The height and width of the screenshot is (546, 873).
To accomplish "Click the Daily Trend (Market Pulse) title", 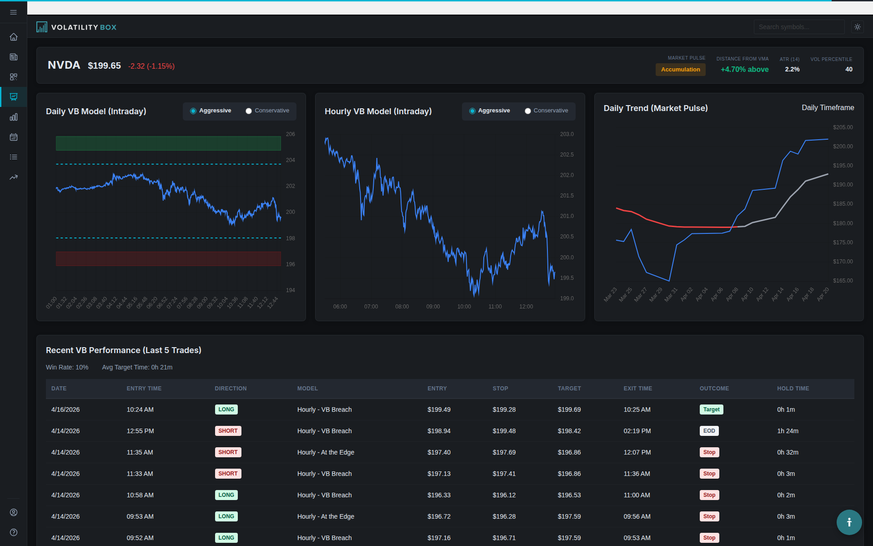I will click(x=656, y=108).
